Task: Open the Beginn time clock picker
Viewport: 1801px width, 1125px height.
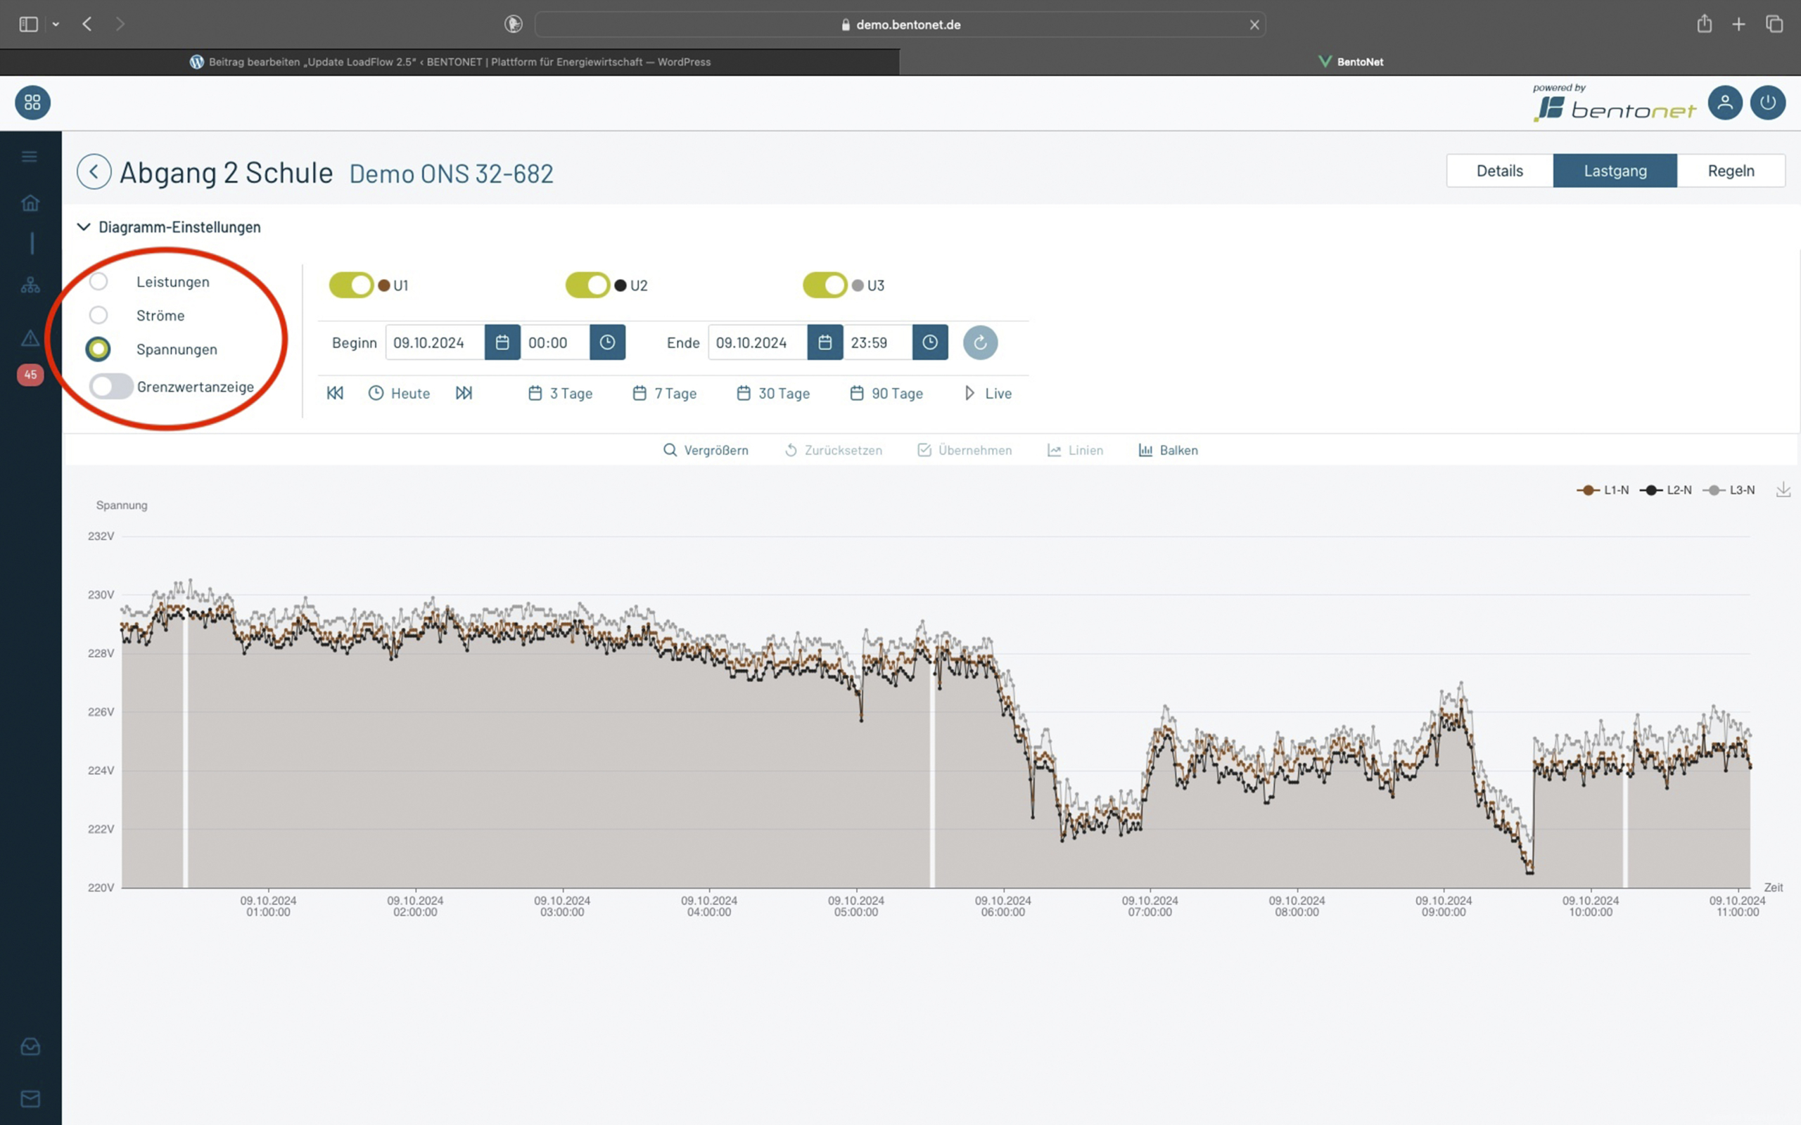Action: (x=607, y=342)
